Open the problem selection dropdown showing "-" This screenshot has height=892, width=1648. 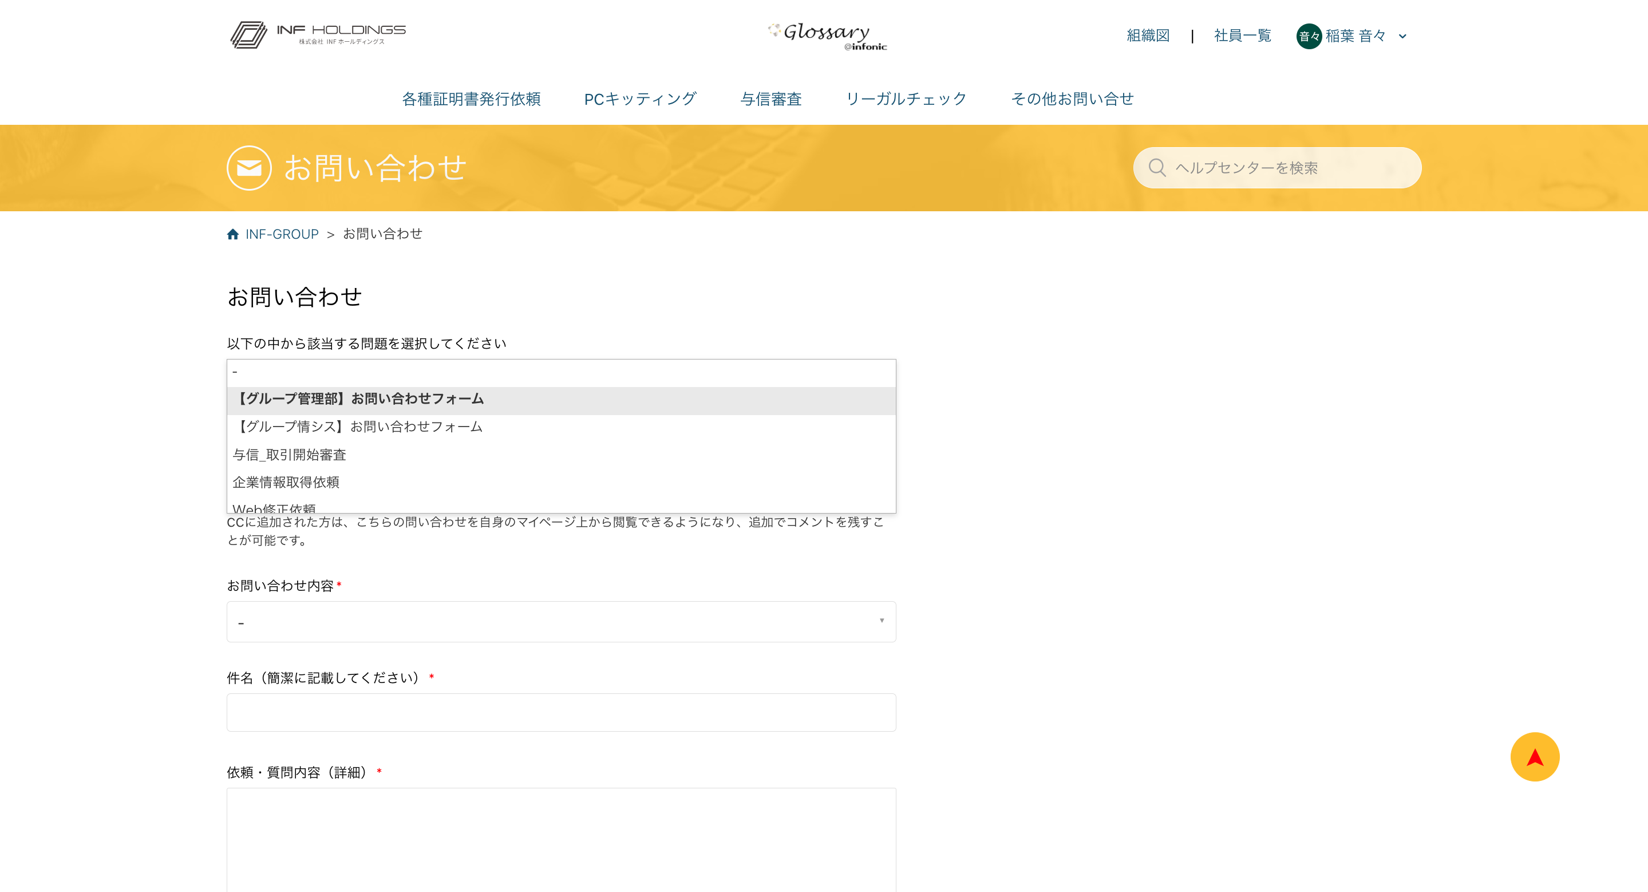pyautogui.click(x=560, y=371)
